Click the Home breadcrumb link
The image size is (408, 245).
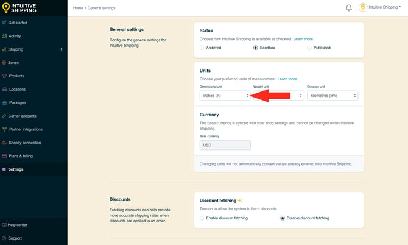pyautogui.click(x=78, y=8)
